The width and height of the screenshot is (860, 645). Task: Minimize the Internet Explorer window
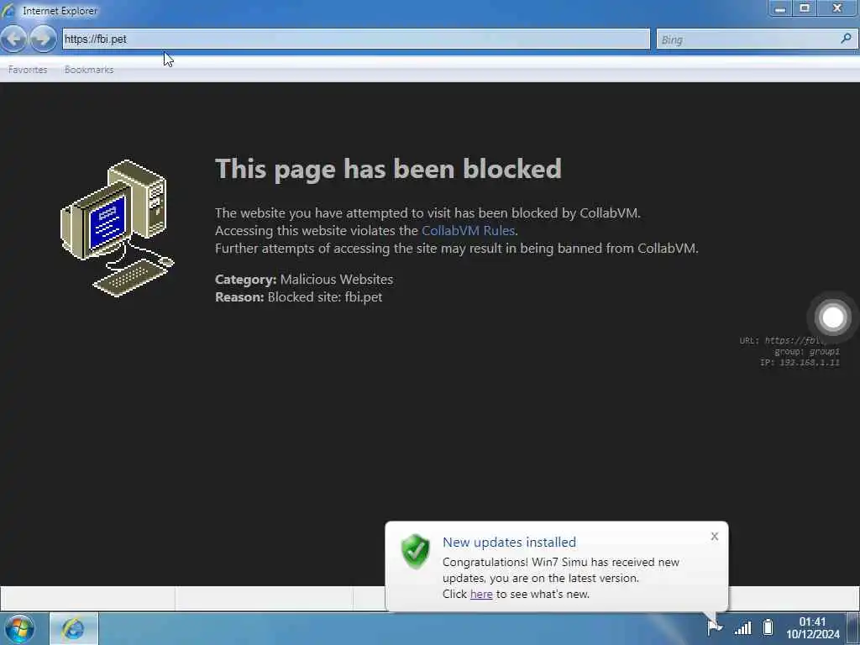[x=779, y=8]
